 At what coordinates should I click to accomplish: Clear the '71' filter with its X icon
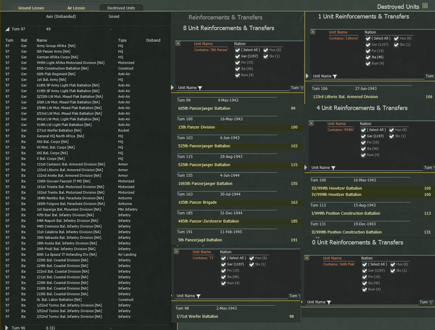tap(177, 252)
